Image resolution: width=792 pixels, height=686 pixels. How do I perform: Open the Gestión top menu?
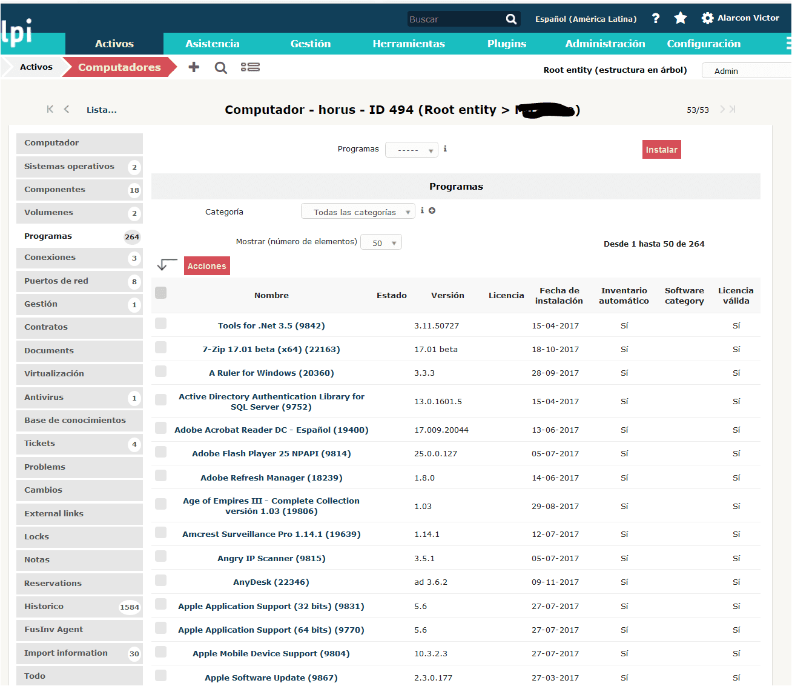point(311,44)
